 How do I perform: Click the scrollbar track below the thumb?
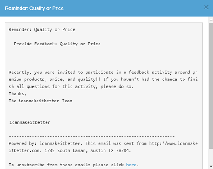tap(211, 157)
